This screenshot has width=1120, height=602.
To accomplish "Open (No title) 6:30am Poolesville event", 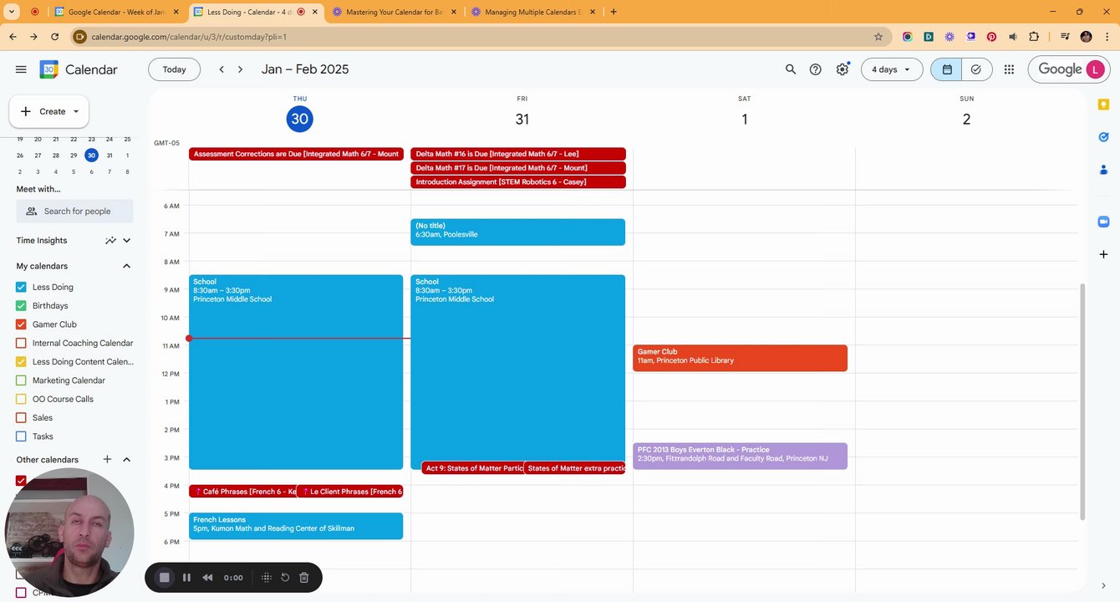I will 518,232.
